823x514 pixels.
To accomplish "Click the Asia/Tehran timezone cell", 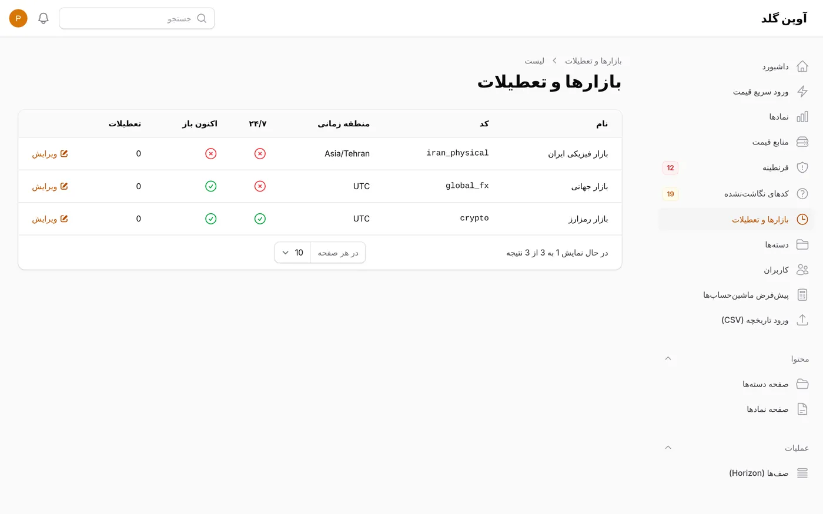I will 347,153.
